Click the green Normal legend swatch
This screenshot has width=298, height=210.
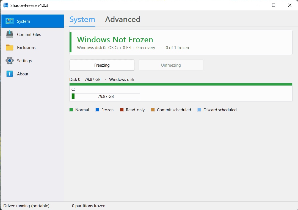pos(71,110)
